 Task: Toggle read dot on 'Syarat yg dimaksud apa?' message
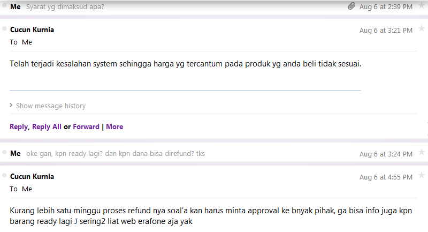[x=4, y=5]
